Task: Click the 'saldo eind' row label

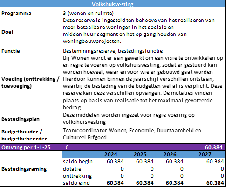Action: coord(76,183)
